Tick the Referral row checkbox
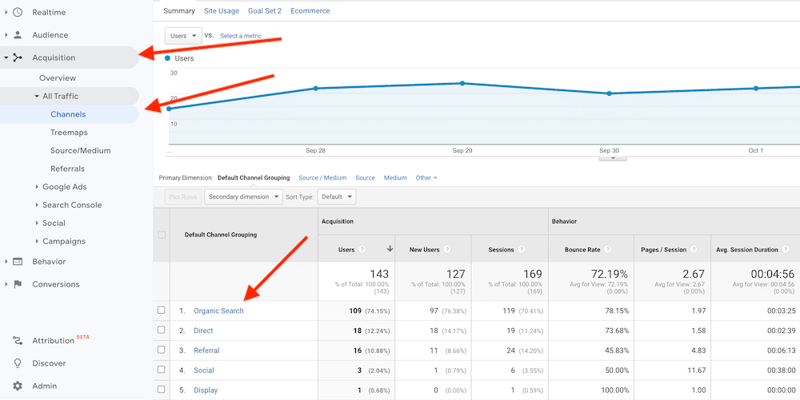 [162, 350]
